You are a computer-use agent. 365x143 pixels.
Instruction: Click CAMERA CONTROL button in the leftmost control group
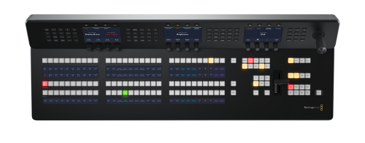coord(63,40)
